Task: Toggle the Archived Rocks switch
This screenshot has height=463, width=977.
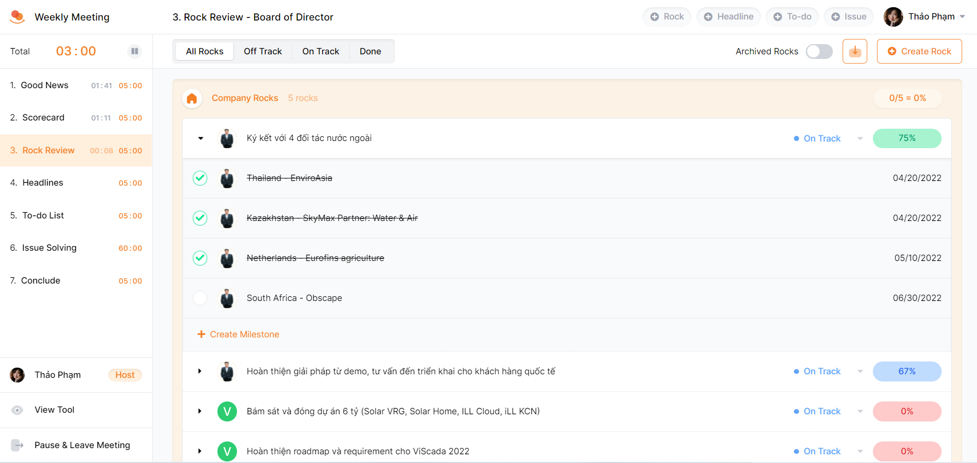Action: pyautogui.click(x=819, y=51)
